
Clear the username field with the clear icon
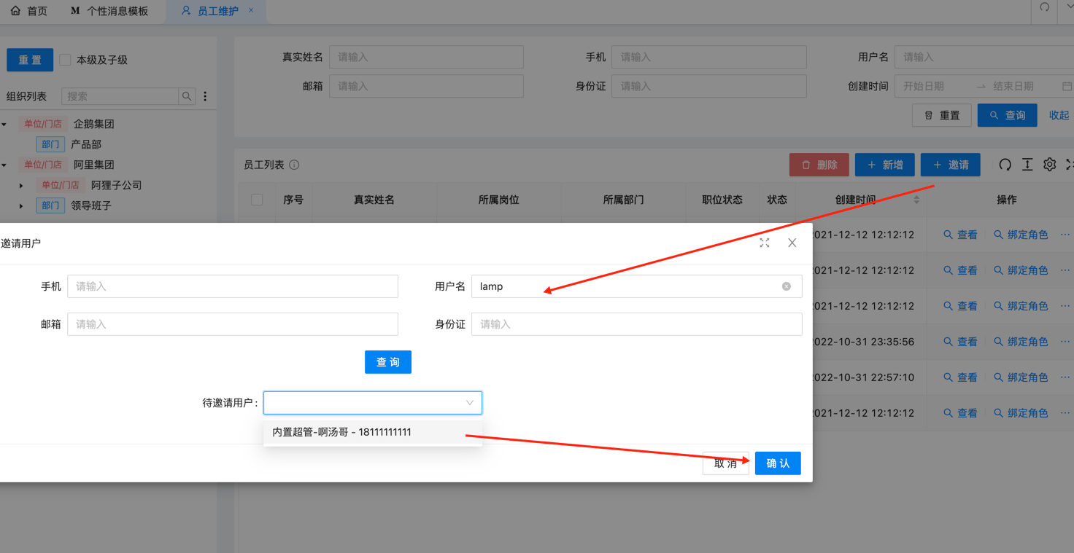786,286
